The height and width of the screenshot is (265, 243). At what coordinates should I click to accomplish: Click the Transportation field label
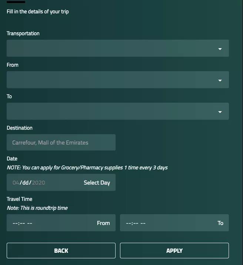pos(23,33)
